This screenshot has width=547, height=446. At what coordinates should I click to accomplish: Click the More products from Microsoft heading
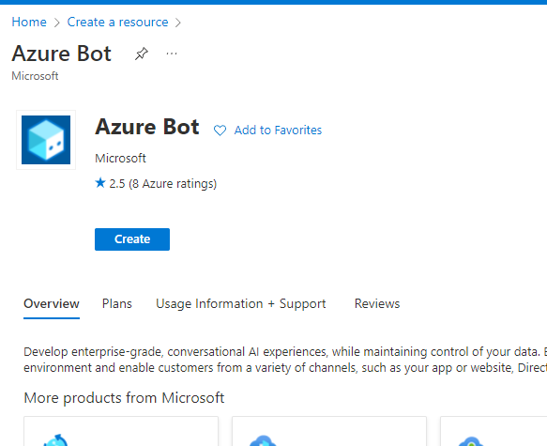pyautogui.click(x=124, y=398)
